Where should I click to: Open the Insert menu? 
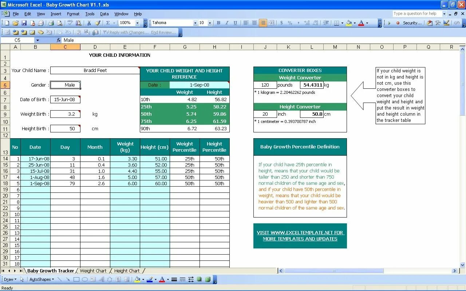pyautogui.click(x=56, y=14)
